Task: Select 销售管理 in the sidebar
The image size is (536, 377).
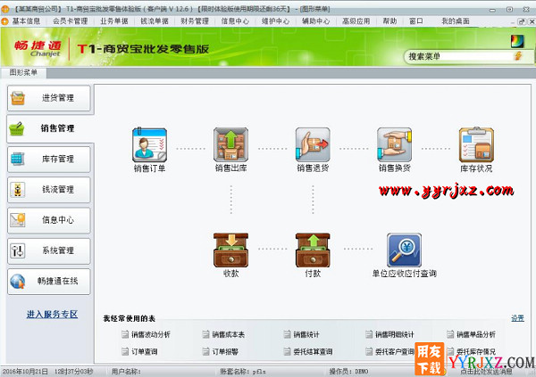Action: tap(49, 128)
